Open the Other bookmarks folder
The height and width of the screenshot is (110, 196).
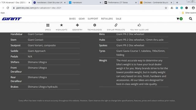click(x=189, y=13)
